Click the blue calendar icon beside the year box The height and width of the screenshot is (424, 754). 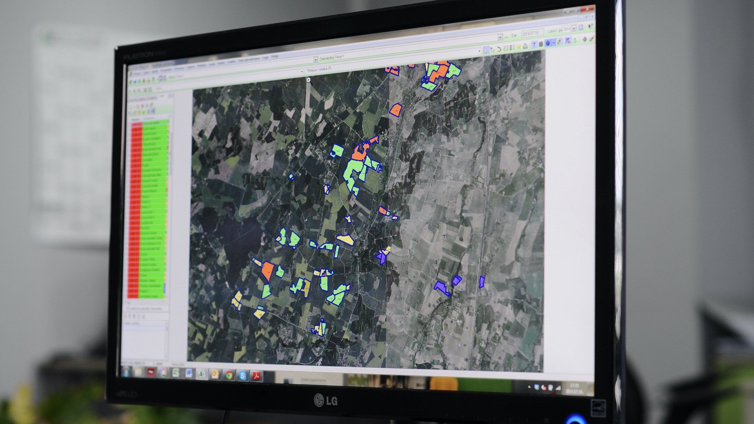[x=581, y=27]
